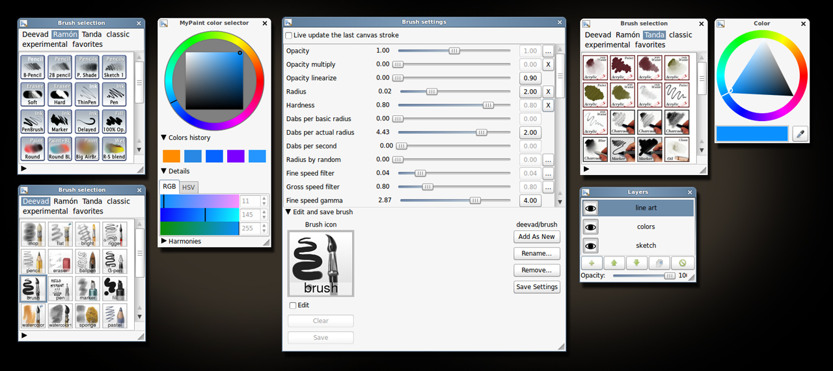
Task: Choose the Sketch 1 brush
Action: pos(114,67)
